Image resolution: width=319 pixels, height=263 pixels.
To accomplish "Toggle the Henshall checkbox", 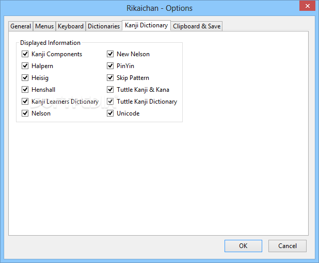I will tap(25, 89).
